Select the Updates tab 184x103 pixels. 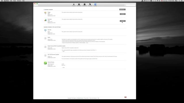pyautogui.click(x=95, y=5)
